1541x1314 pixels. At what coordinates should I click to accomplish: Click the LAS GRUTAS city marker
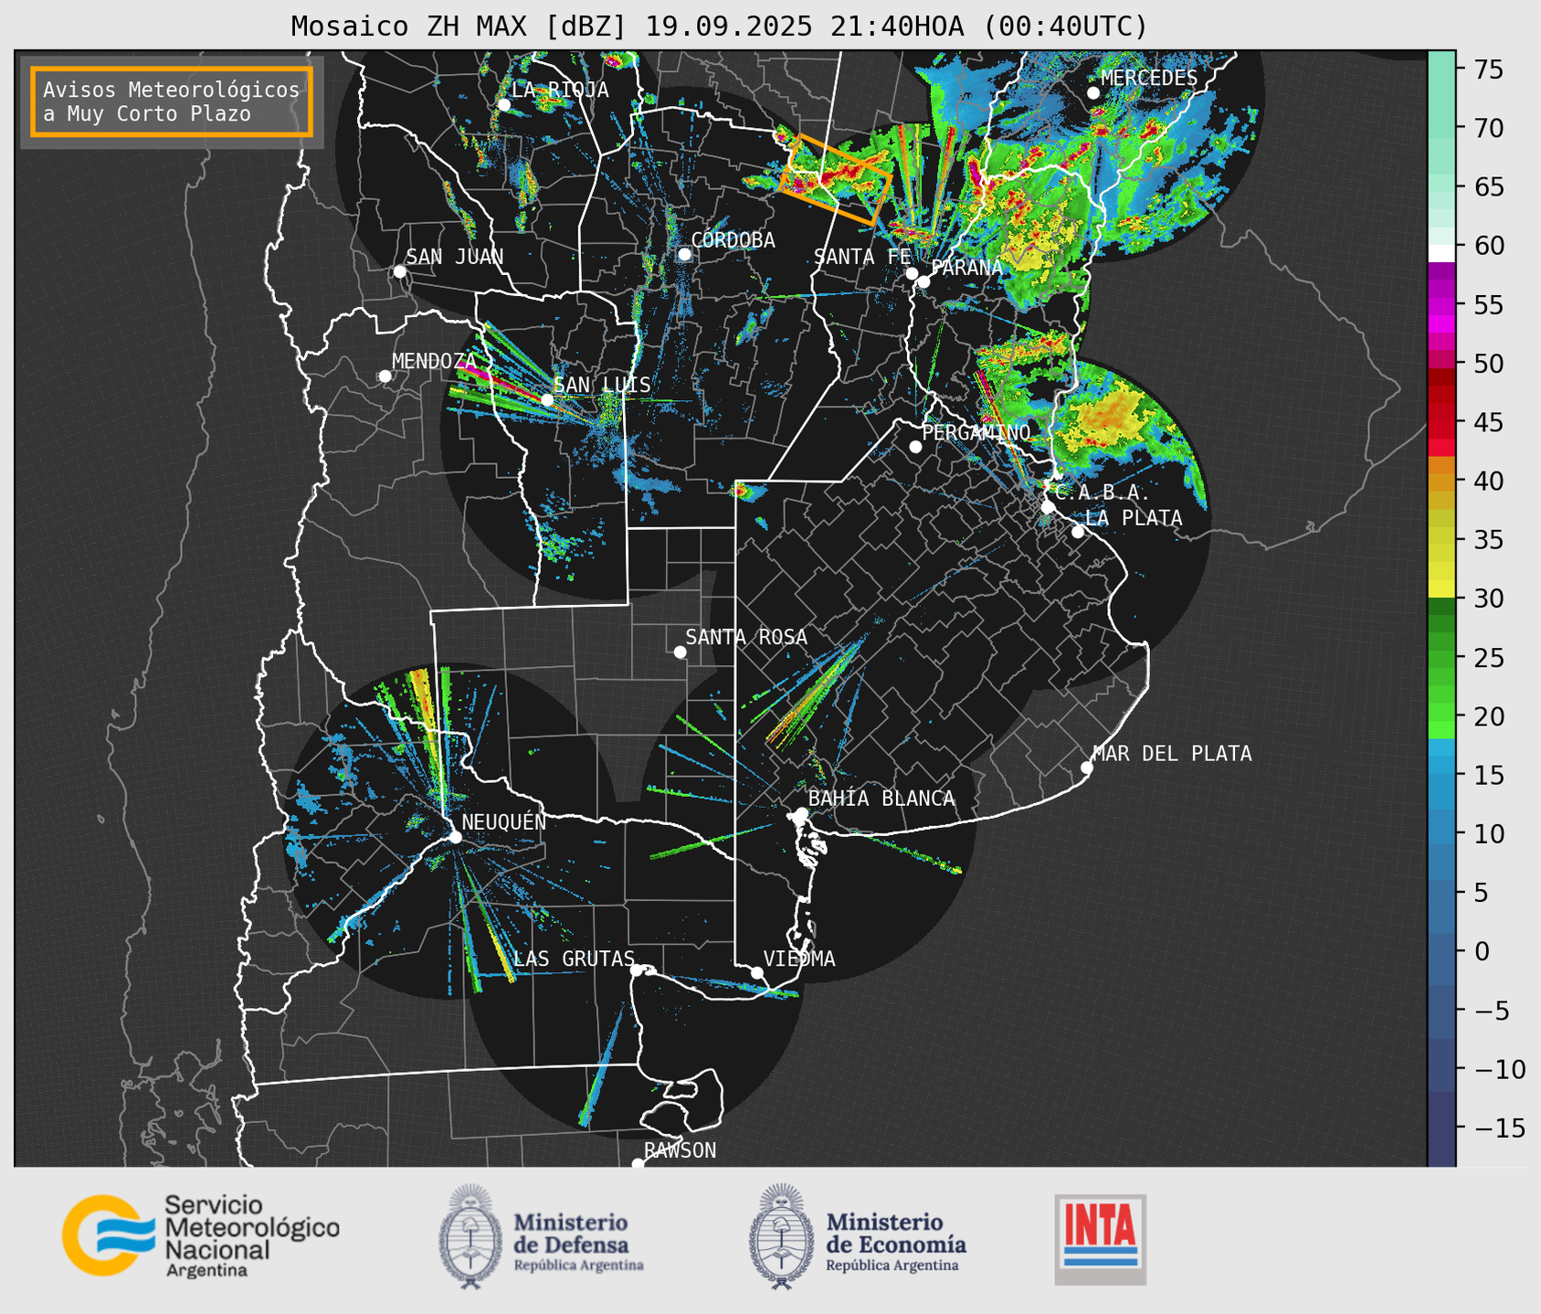637,970
